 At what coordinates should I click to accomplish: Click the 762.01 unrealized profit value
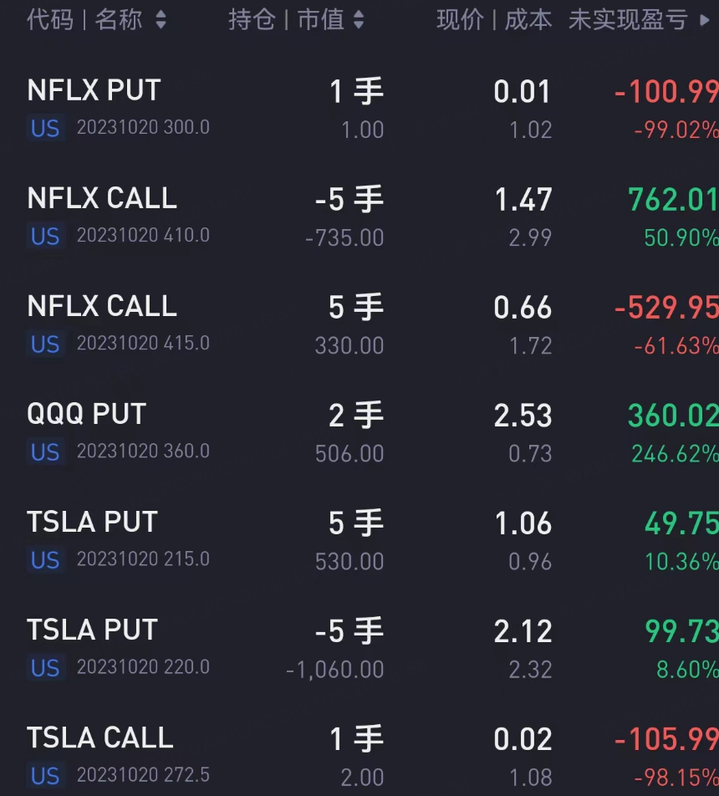pyautogui.click(x=672, y=200)
